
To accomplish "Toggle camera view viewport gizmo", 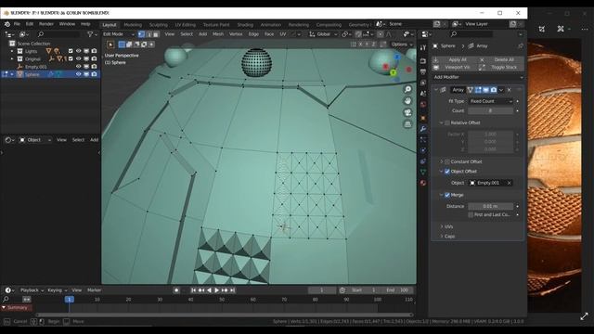I will coord(407,113).
